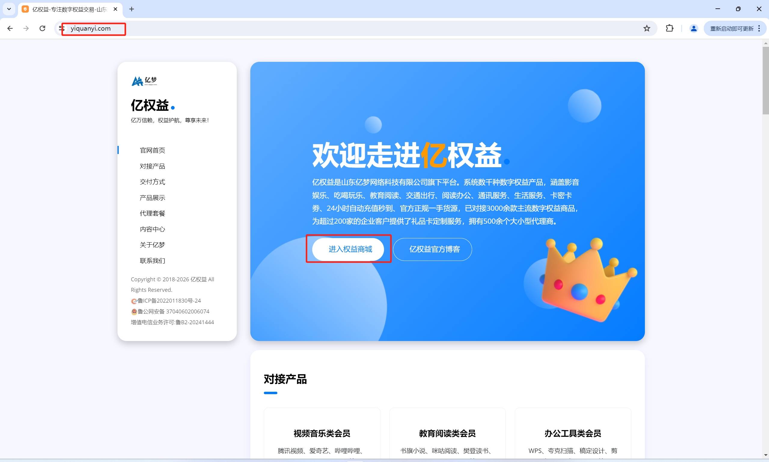The image size is (769, 462).
Task: Bookmark this page with the star icon
Action: tap(647, 28)
